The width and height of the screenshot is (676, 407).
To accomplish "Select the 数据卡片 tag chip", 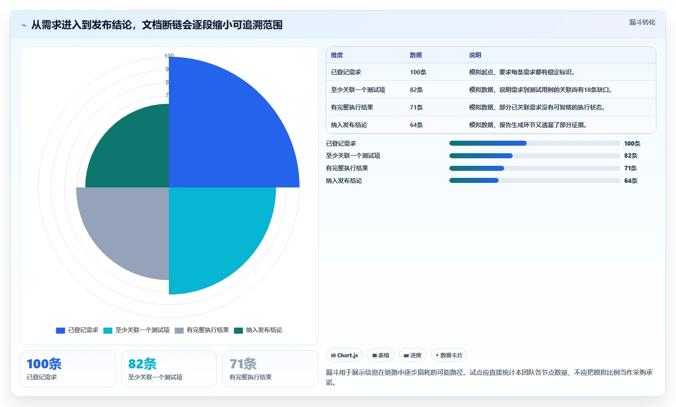I will (x=449, y=355).
